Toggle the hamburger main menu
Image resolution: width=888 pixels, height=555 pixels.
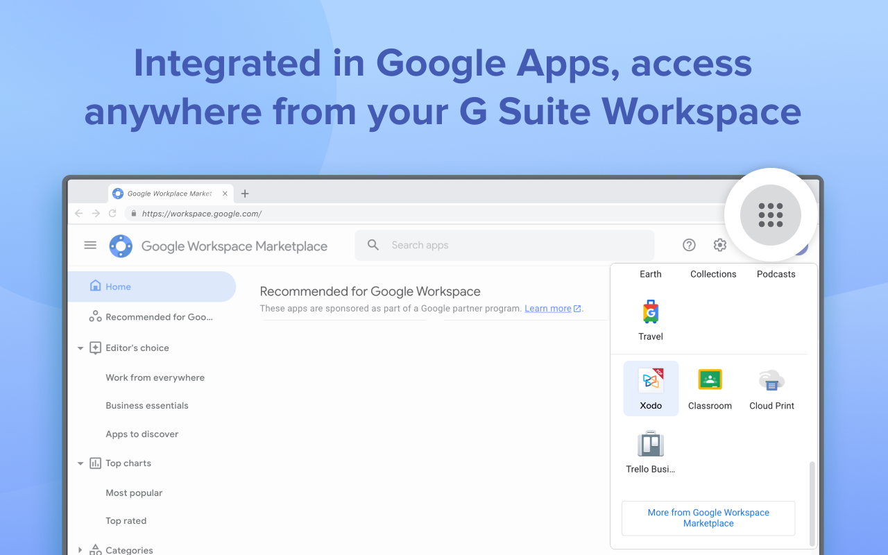90,245
